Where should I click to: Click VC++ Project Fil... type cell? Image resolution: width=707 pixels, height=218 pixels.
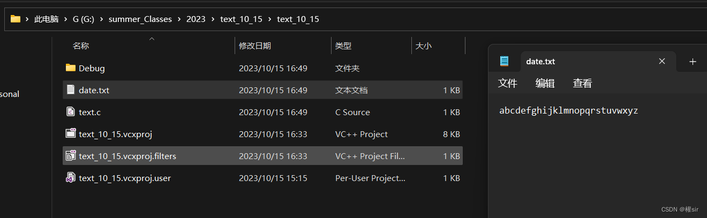(x=370, y=156)
